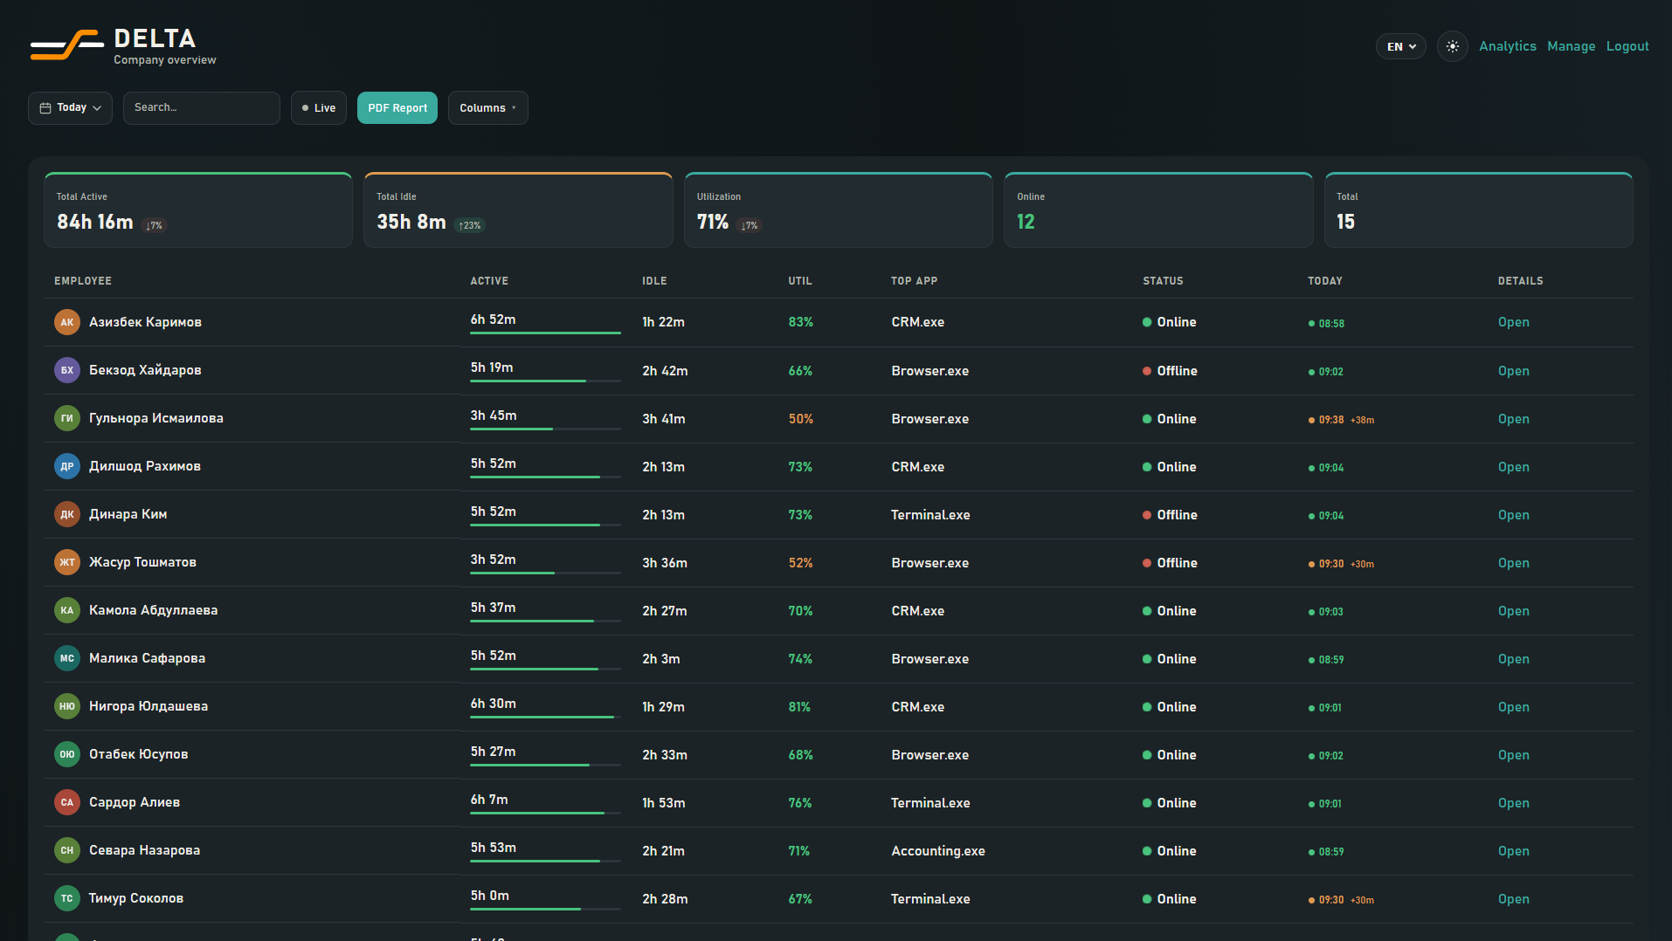Open details for Жасур Тошматов
The image size is (1672, 941).
(x=1513, y=563)
